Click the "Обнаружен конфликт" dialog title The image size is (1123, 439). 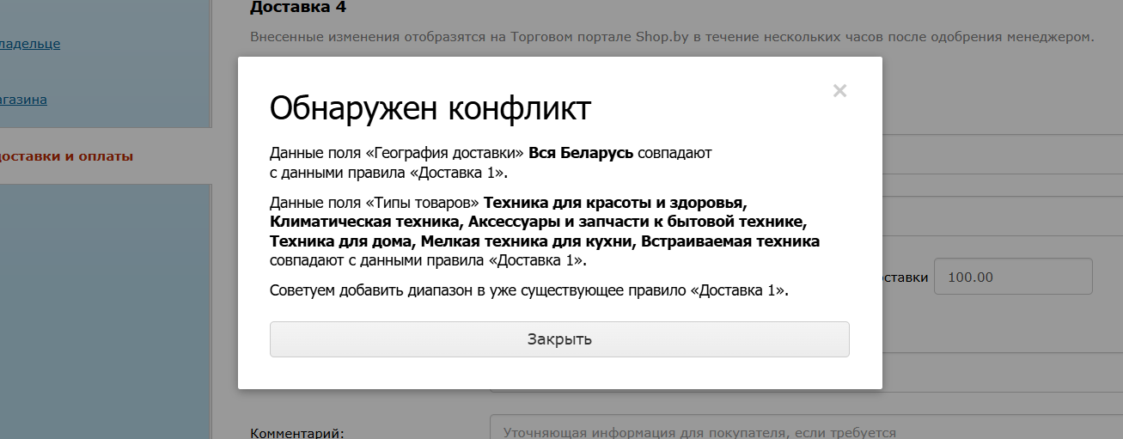tap(430, 109)
